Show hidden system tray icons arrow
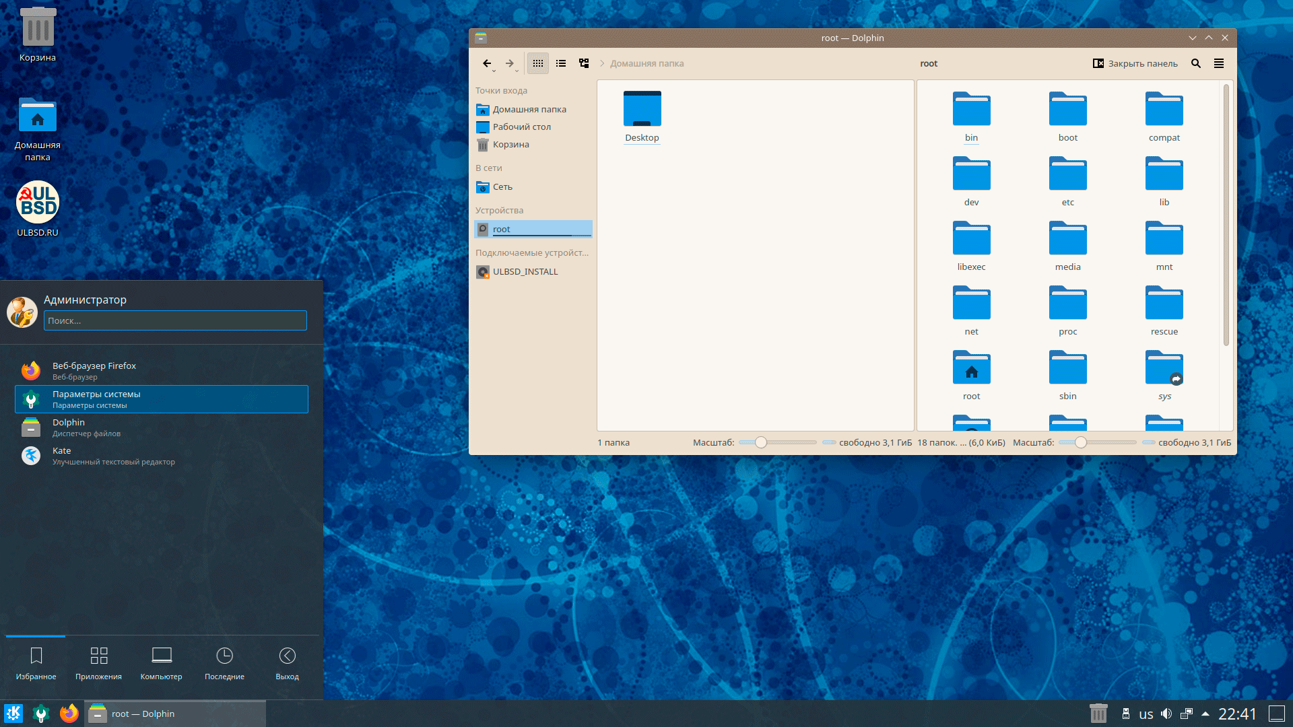This screenshot has width=1293, height=727. pyautogui.click(x=1205, y=714)
